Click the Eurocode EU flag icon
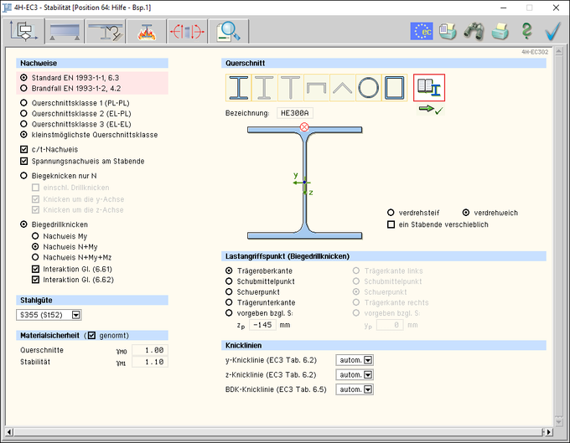The width and height of the screenshot is (570, 443). 421,32
